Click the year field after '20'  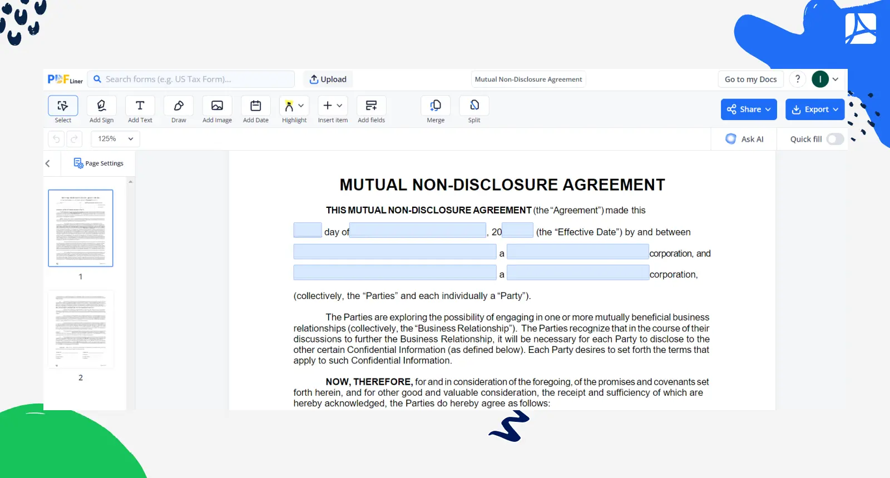click(x=518, y=230)
